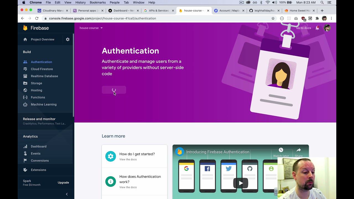Open the How do I get started card
Image resolution: width=354 pixels, height=199 pixels.
[x=134, y=156]
